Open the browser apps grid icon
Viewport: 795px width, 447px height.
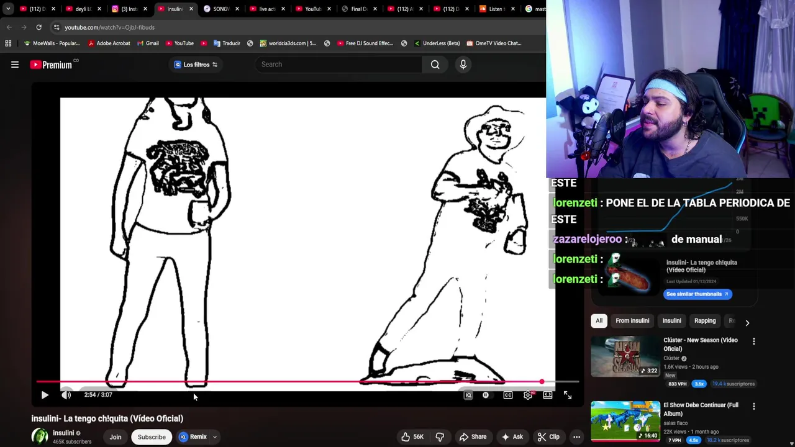coord(8,43)
